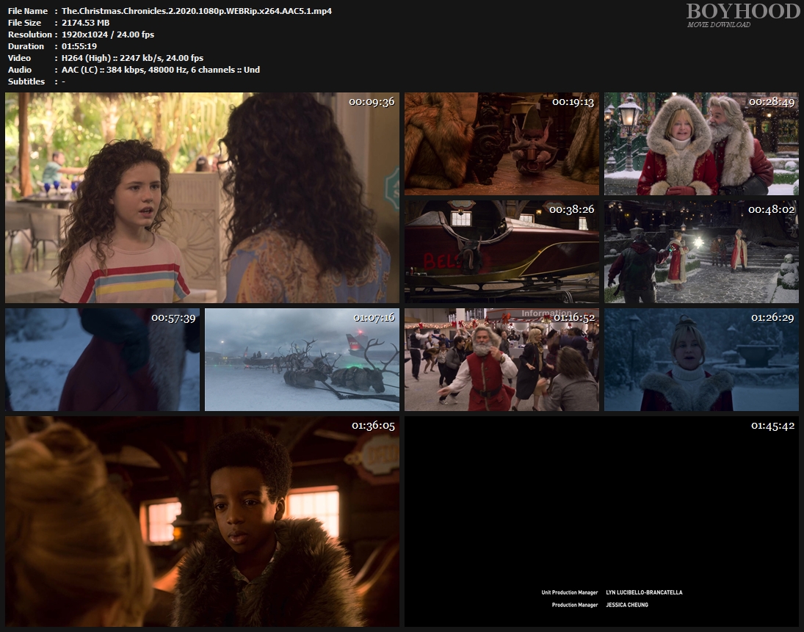
Task: Open the thumbnail of the girl in a striped shirt
Action: [x=202, y=197]
